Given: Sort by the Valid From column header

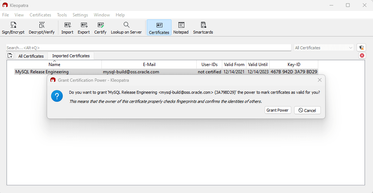Looking at the screenshot, I should (x=234, y=65).
